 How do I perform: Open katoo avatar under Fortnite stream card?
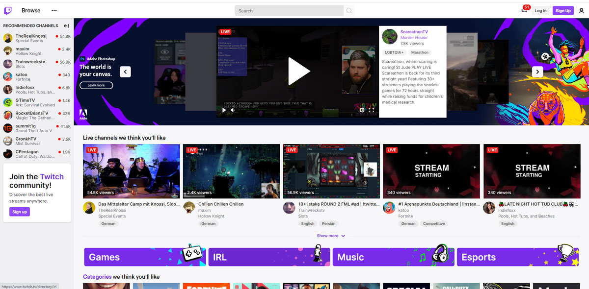tap(389, 207)
